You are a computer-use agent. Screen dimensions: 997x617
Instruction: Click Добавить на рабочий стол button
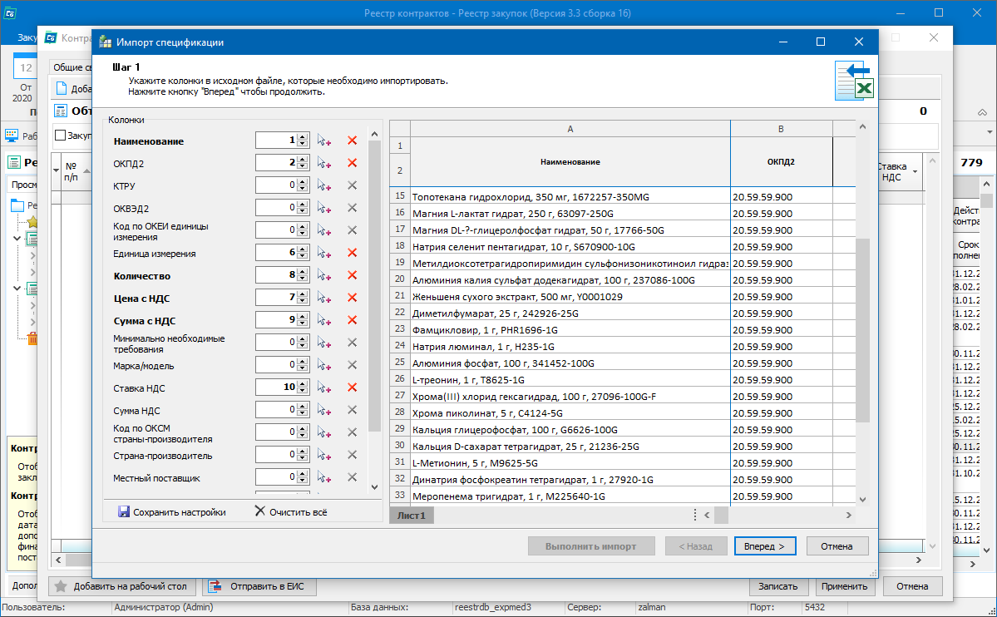pyautogui.click(x=121, y=586)
